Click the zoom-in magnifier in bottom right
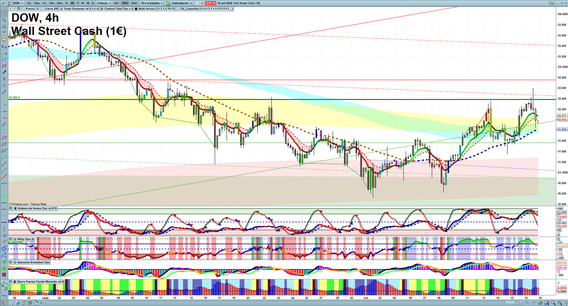 click(560, 303)
